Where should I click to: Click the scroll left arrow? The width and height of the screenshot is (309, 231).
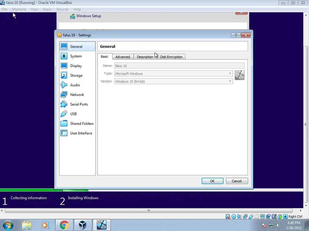(2, 211)
